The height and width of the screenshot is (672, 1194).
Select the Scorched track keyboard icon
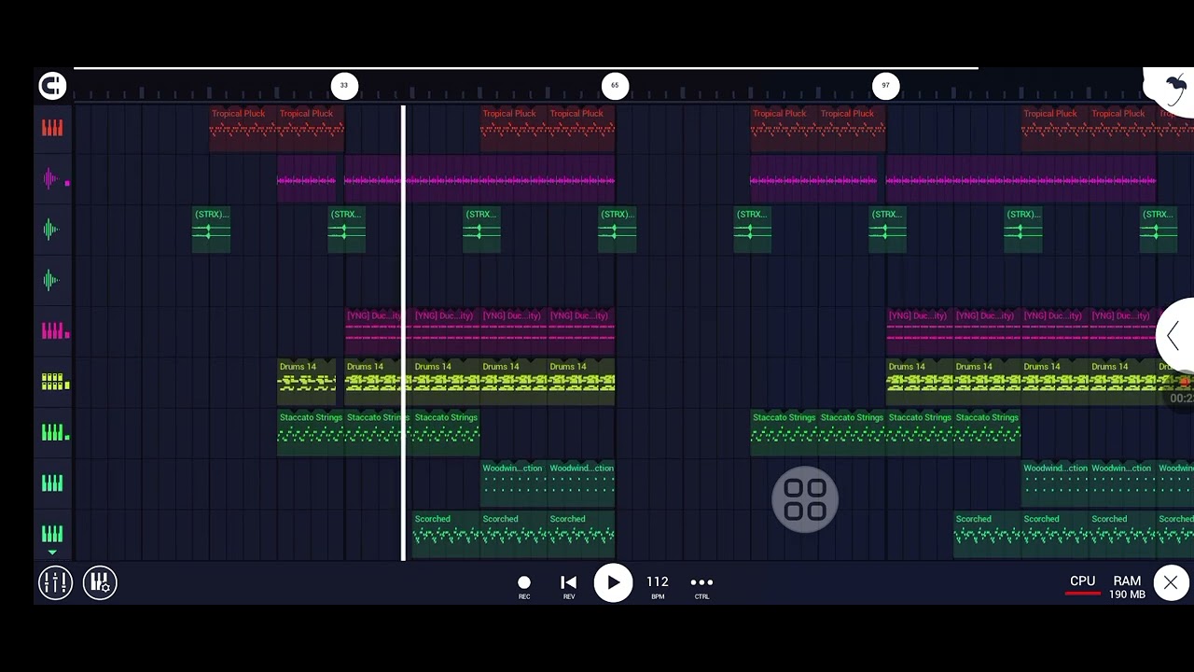pyautogui.click(x=52, y=533)
